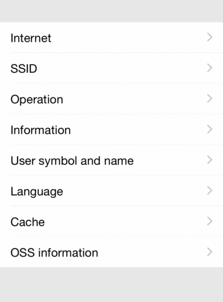
Task: Click the Language text label
Action: coord(37,192)
